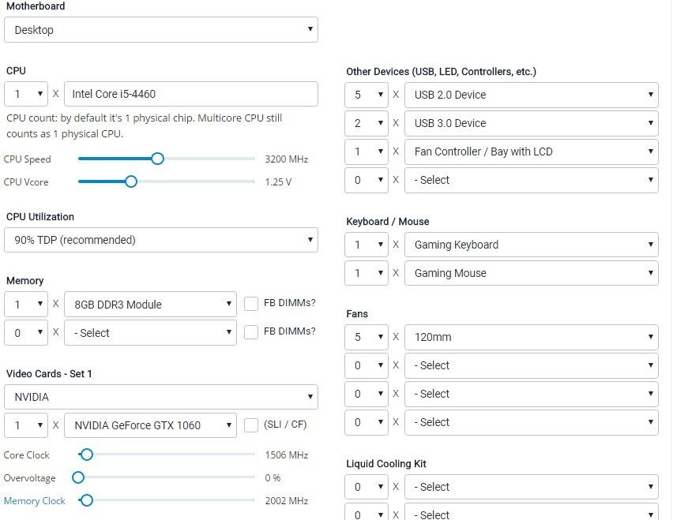Image resolution: width=673 pixels, height=520 pixels.
Task: Click the CPU Vcore slider handle
Action: [131, 181]
